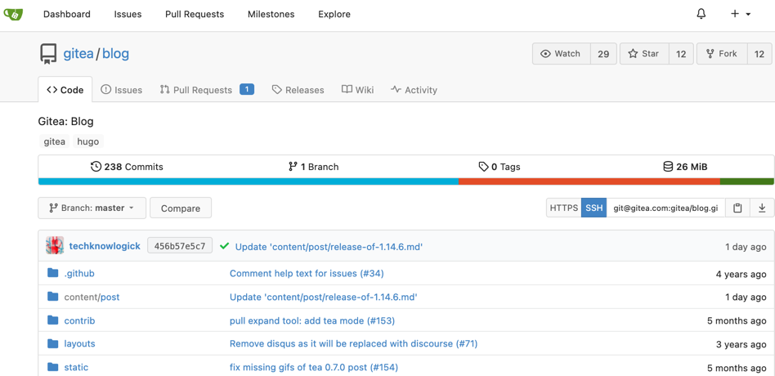The height and width of the screenshot is (376, 775).
Task: Open the Explore menu item
Action: (x=334, y=14)
